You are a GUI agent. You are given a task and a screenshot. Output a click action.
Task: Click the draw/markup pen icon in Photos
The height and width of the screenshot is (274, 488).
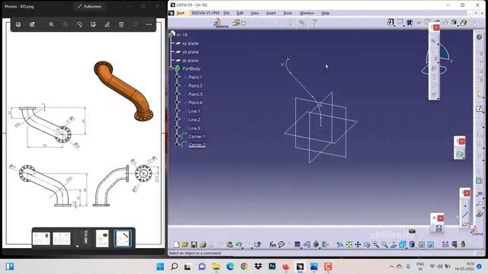point(107,24)
